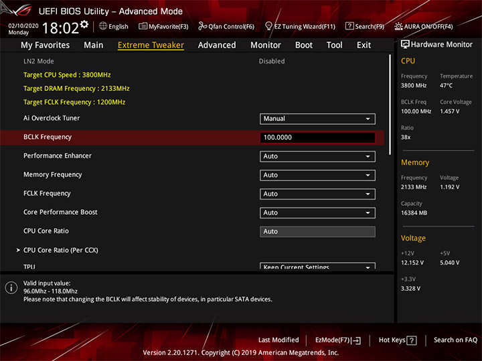Click LN2 Mode Disabled value
The height and width of the screenshot is (361, 482).
[272, 61]
